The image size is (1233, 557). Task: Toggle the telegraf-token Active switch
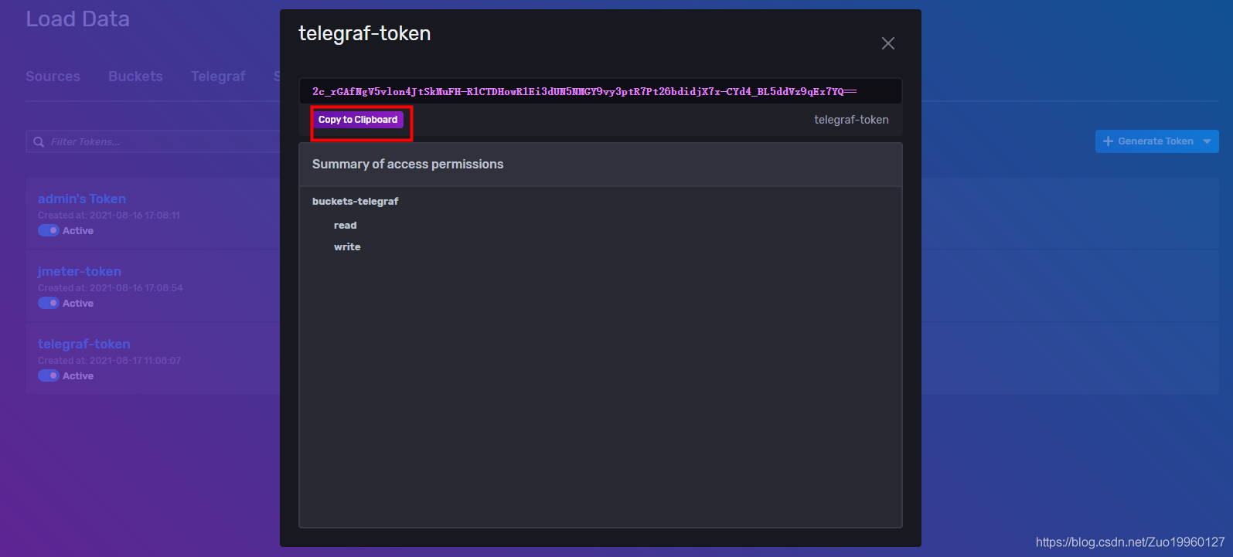coord(49,375)
